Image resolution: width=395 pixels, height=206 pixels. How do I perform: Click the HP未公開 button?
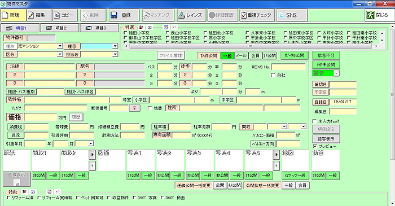click(326, 64)
